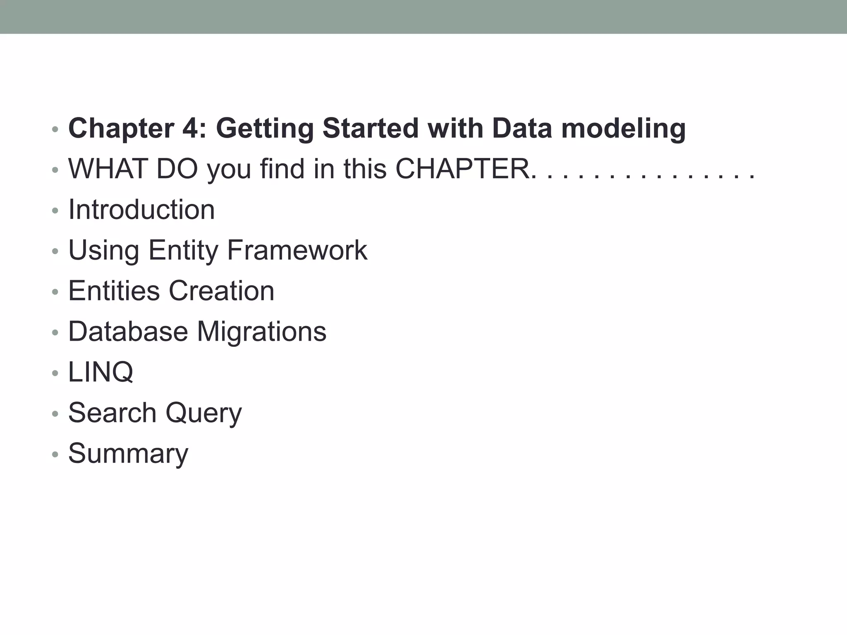
Task: Click the Search Query item
Action: click(155, 413)
